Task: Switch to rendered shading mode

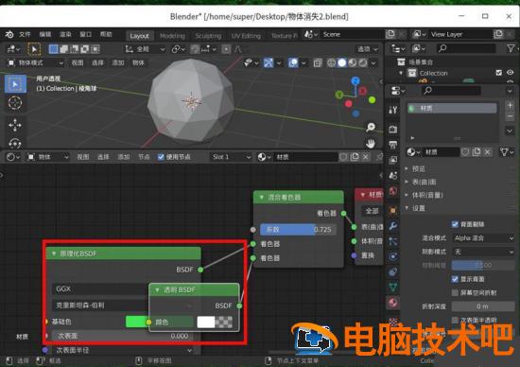Action: [x=363, y=62]
